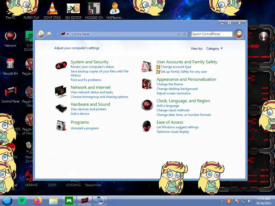Click the Back arrow in Control Panel
This screenshot has height=206, width=275.
pos(40,34)
